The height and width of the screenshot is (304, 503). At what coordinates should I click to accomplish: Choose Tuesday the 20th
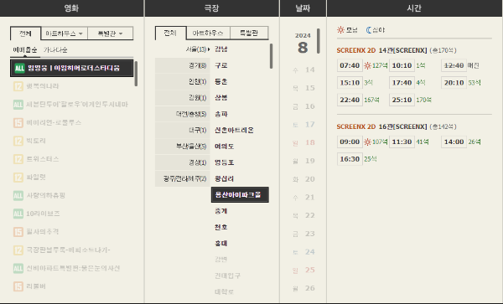coord(303,179)
